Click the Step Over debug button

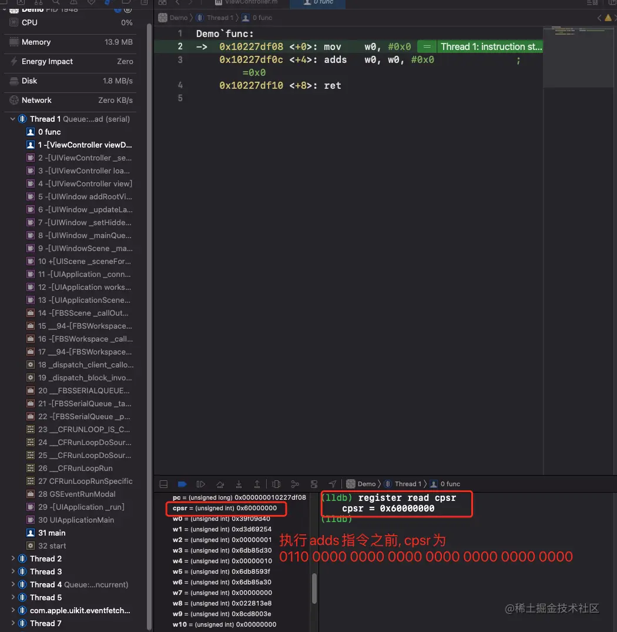(220, 484)
